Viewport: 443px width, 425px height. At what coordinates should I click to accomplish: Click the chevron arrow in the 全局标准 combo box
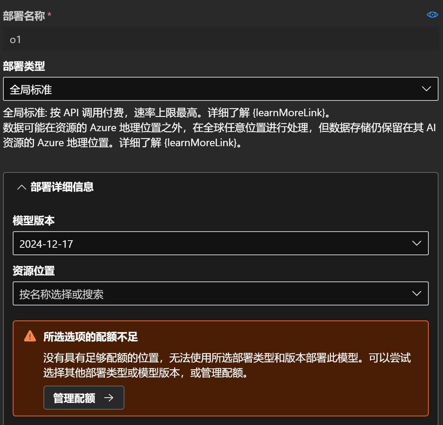[x=426, y=89]
